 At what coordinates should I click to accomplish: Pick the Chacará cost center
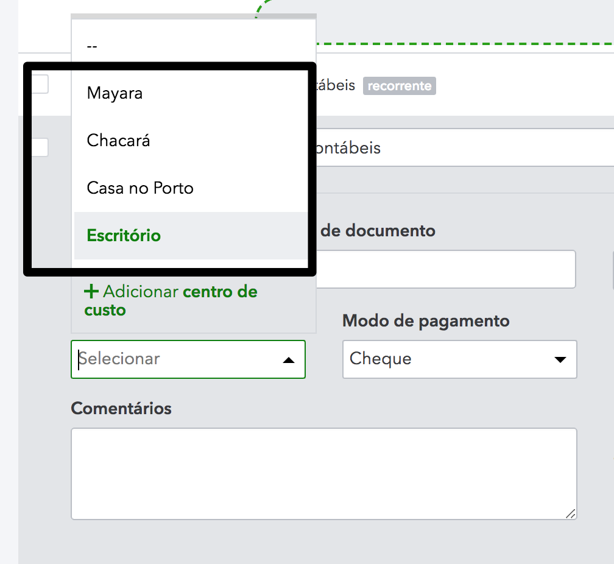119,141
